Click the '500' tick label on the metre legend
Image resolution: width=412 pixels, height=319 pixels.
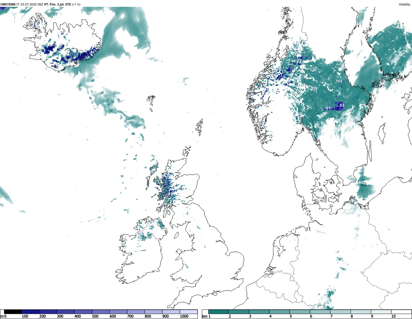click(x=95, y=316)
